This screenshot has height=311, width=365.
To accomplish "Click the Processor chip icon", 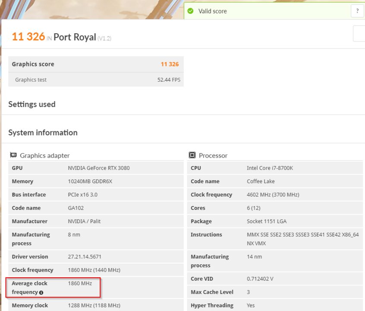I will click(x=192, y=155).
